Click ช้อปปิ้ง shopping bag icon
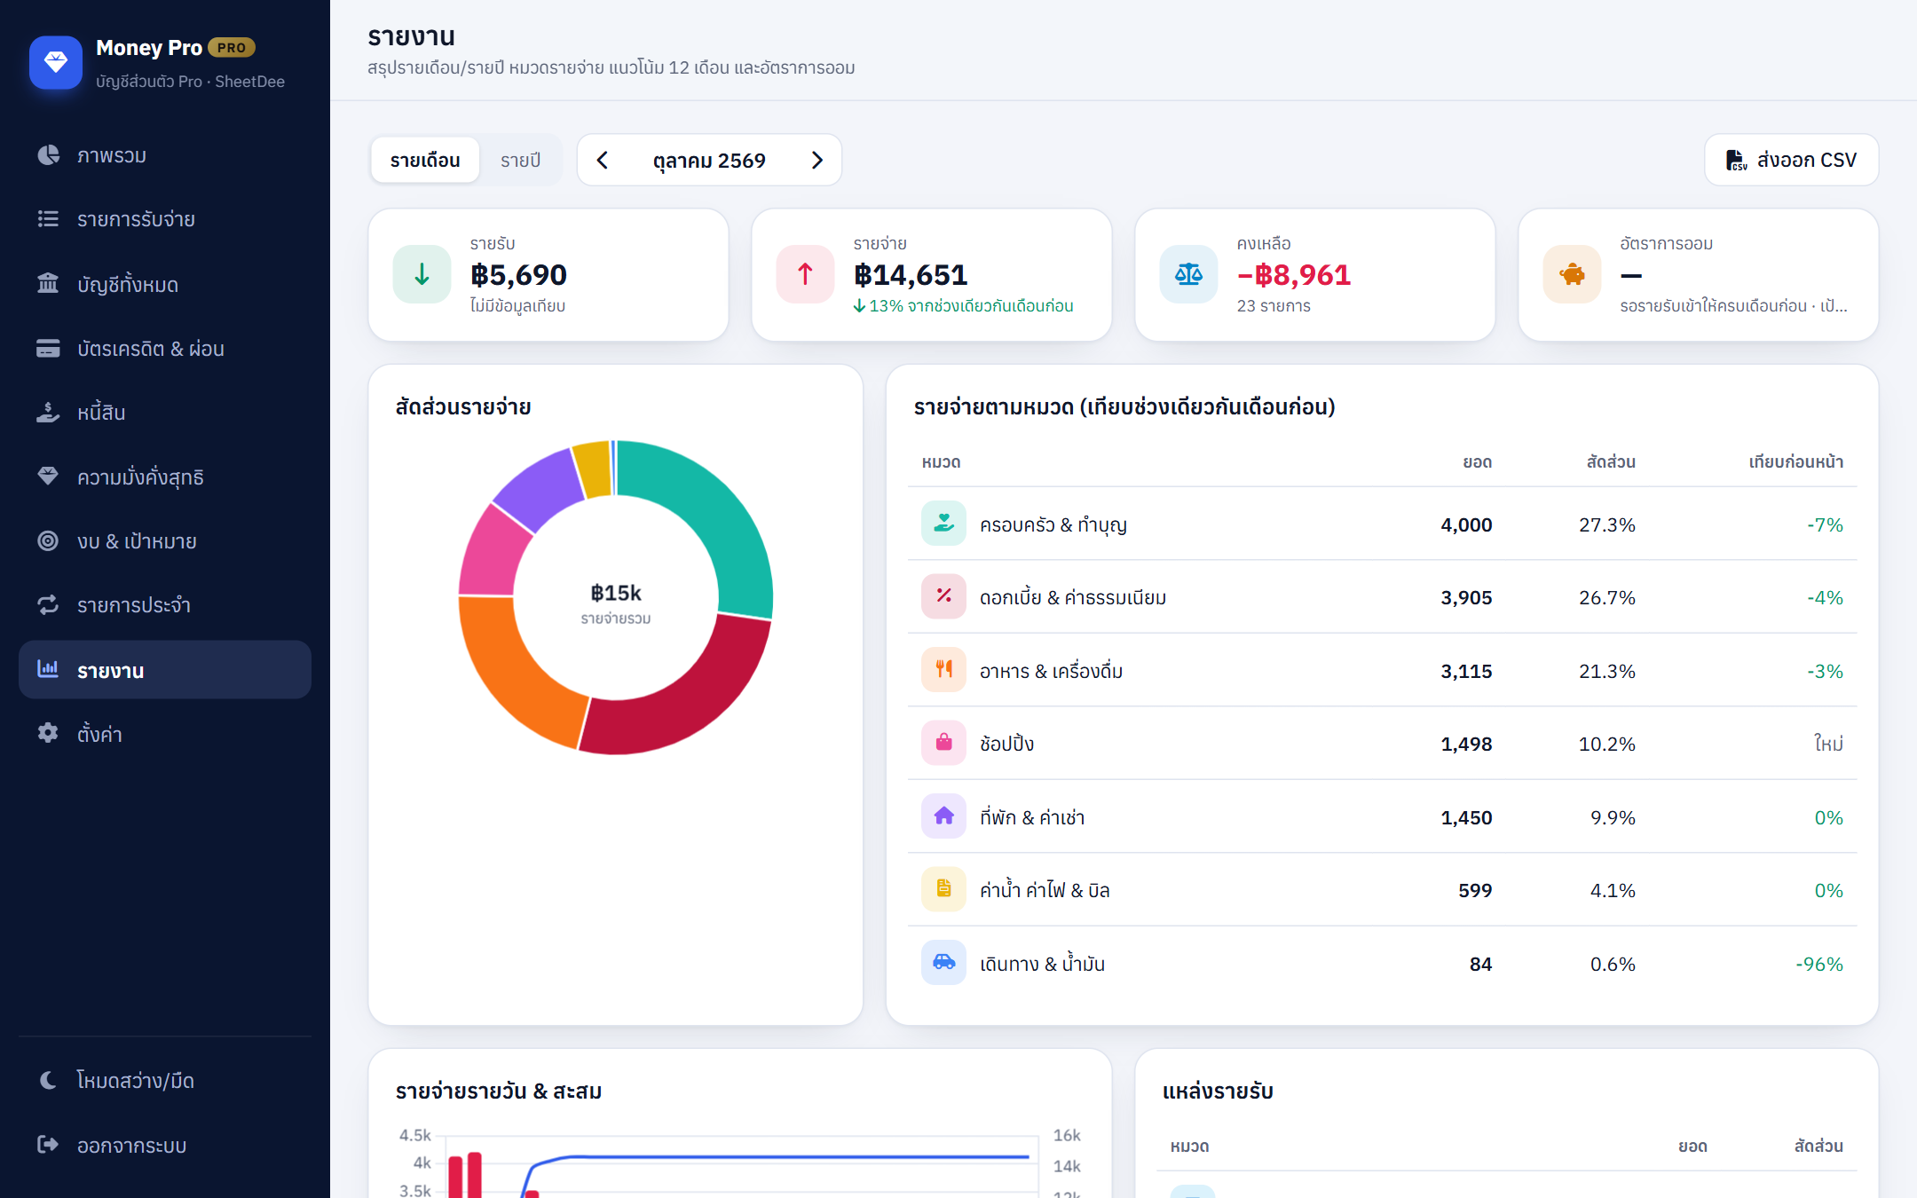 coord(944,743)
